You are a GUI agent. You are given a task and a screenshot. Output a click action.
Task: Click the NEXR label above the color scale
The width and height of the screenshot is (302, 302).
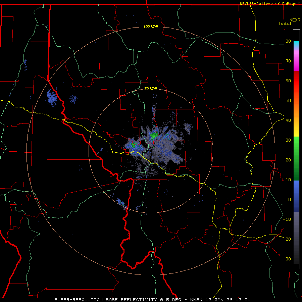tap(295, 20)
